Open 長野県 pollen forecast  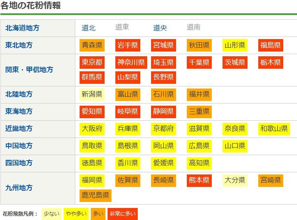click(x=164, y=77)
